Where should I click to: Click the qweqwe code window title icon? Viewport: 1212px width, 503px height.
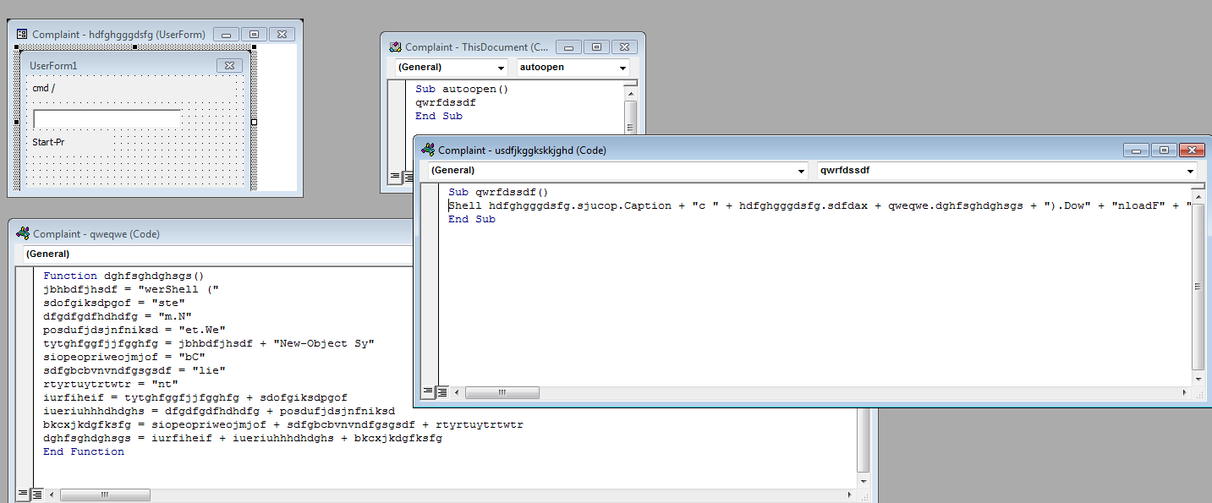23,234
